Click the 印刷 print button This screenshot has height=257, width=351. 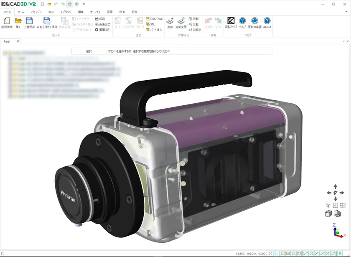100,19
